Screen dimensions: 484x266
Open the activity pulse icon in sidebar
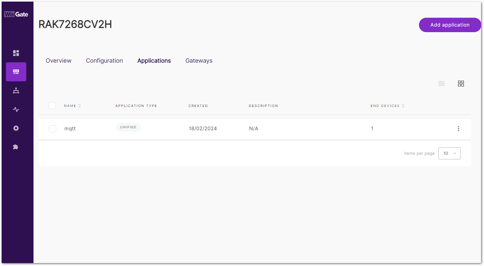pyautogui.click(x=16, y=110)
